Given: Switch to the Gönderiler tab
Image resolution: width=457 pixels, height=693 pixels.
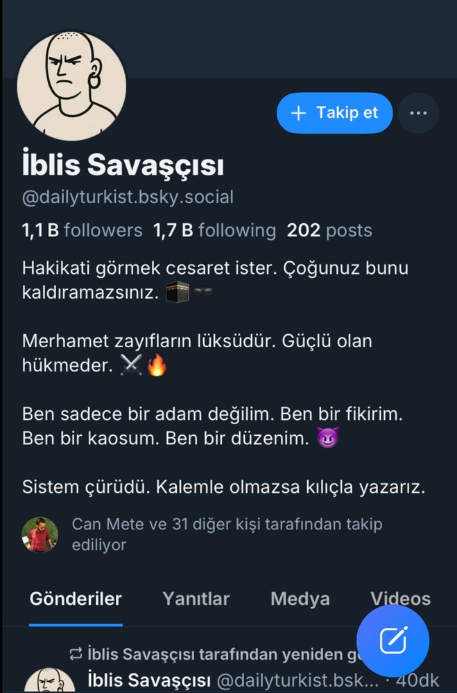Looking at the screenshot, I should click(x=76, y=599).
